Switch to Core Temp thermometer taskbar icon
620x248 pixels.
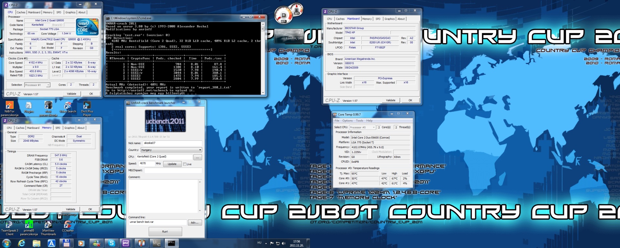click(141, 243)
